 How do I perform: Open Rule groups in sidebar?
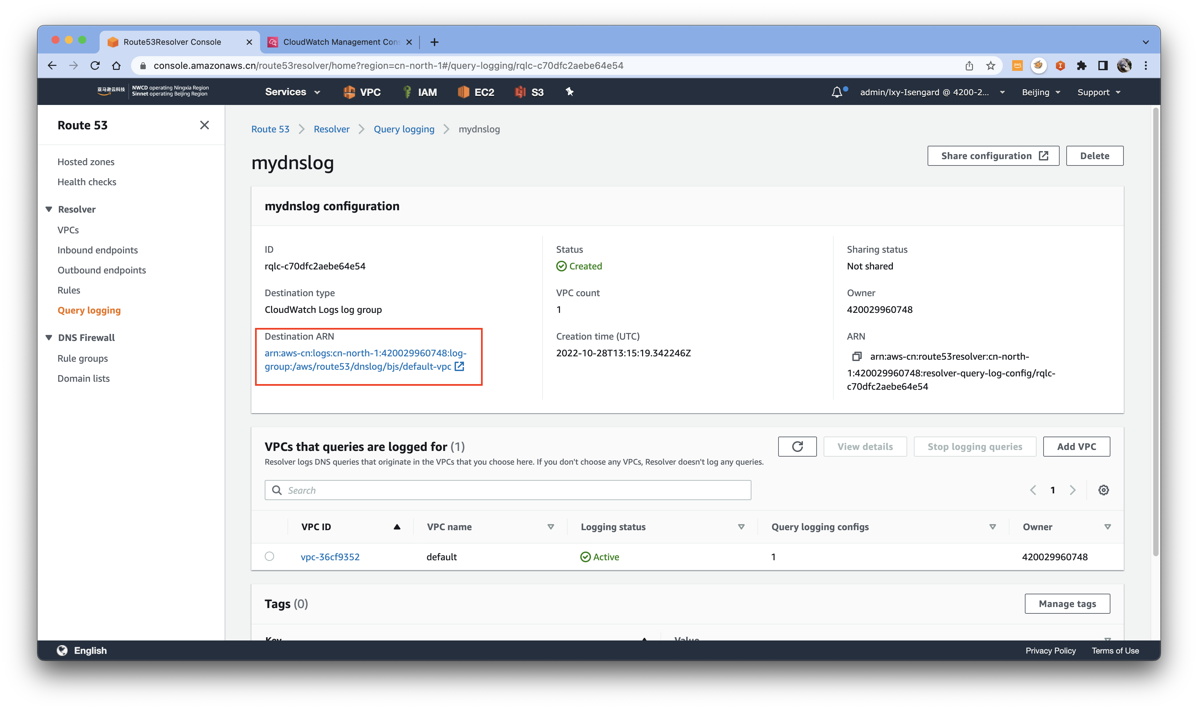click(x=83, y=358)
